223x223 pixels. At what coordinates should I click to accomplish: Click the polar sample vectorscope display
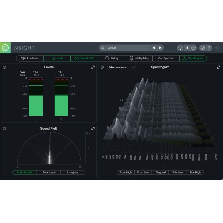pyautogui.click(x=50, y=148)
